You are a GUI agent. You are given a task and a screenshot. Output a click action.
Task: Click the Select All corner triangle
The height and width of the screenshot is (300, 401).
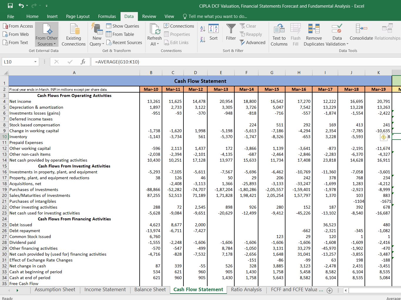coord(6,73)
